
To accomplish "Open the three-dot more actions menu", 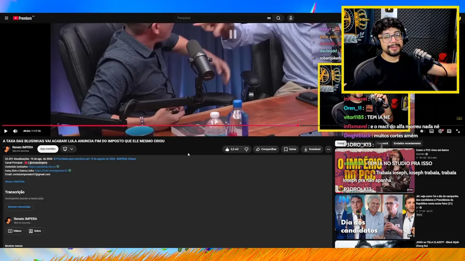I will tap(328, 149).
